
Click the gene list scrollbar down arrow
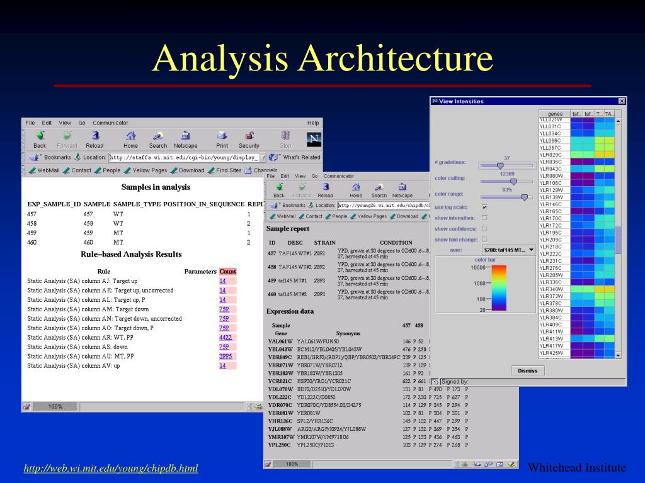click(x=618, y=355)
